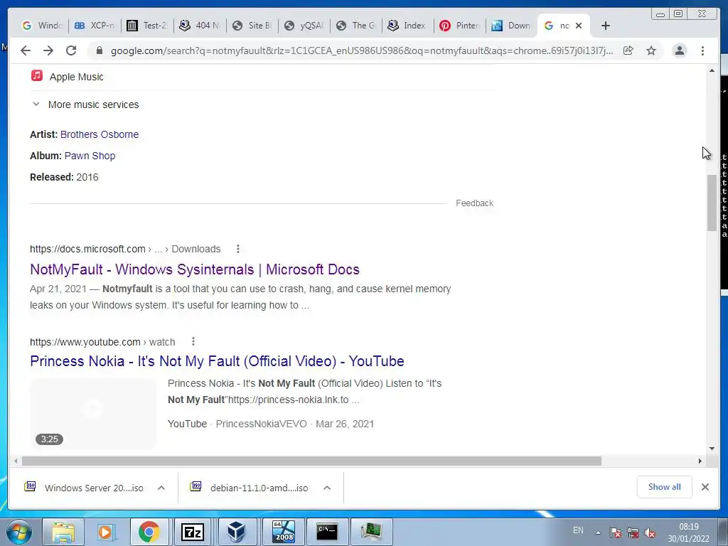Close the downloads bar

click(705, 486)
